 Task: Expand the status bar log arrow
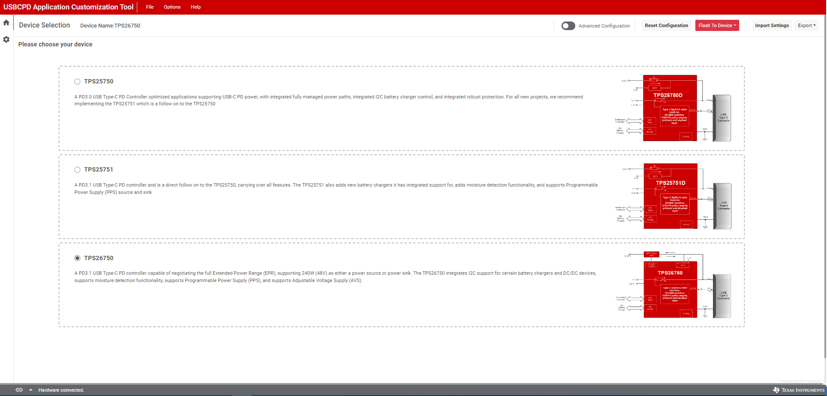click(x=31, y=390)
